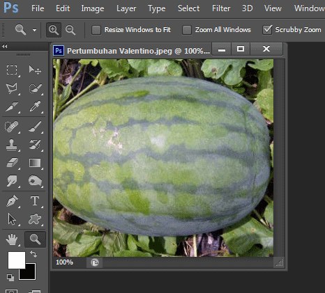Viewport: 325px width, 293px height.
Task: Maximize the Pertumbuhan Valentino document window
Action: pos(241,49)
